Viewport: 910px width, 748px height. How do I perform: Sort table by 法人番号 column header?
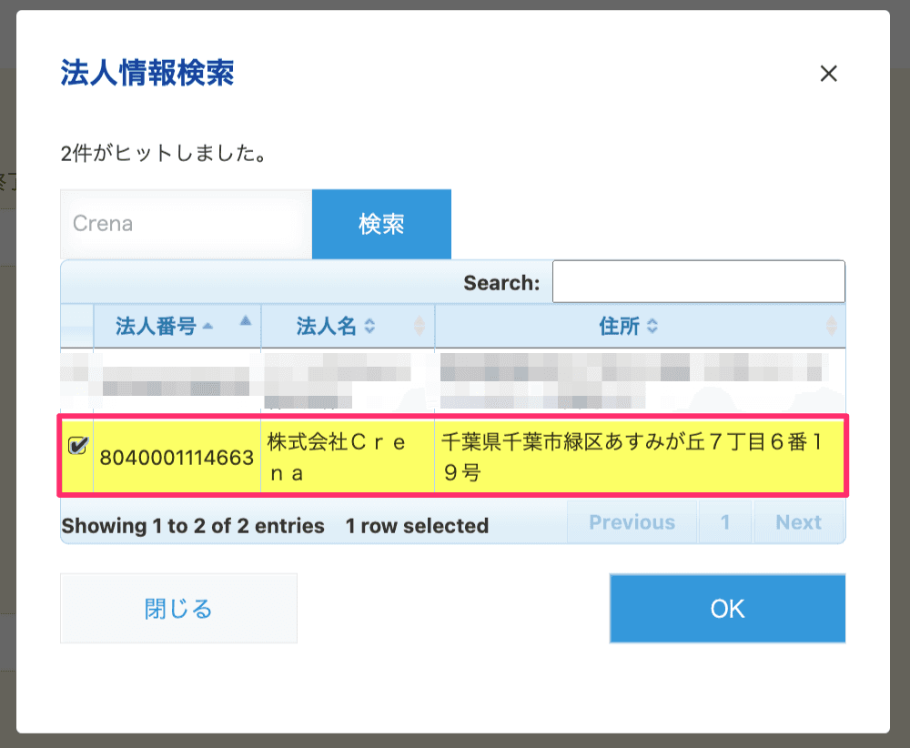177,326
